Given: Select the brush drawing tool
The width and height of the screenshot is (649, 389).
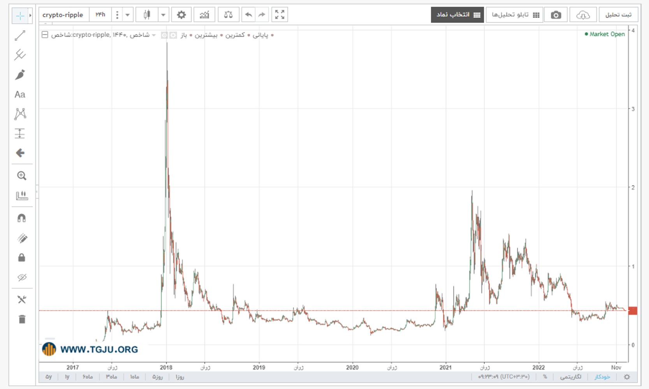Looking at the screenshot, I should [20, 75].
